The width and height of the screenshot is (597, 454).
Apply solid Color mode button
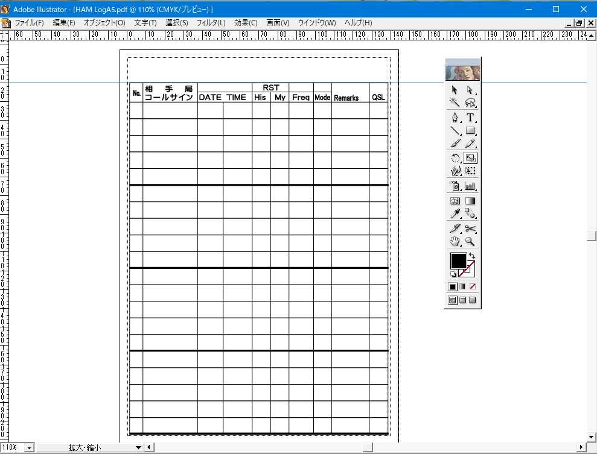(452, 287)
